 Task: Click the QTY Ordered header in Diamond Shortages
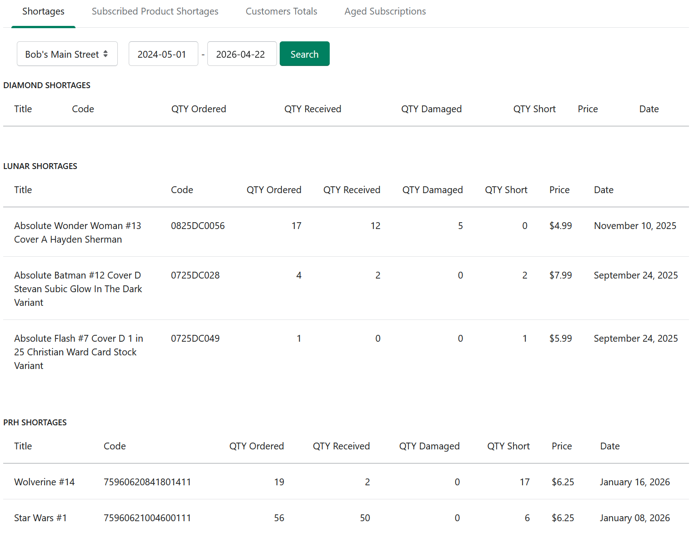[199, 109]
